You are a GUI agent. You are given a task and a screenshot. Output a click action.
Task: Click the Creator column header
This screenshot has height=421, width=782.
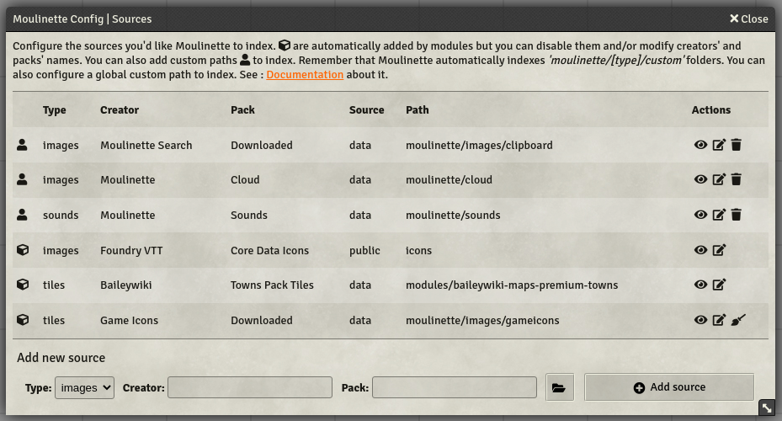(120, 109)
